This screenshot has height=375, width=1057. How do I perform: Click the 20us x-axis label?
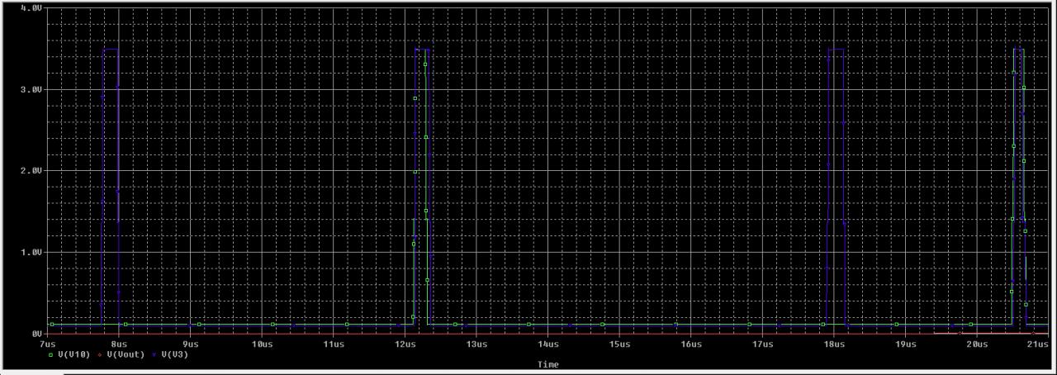(x=977, y=344)
